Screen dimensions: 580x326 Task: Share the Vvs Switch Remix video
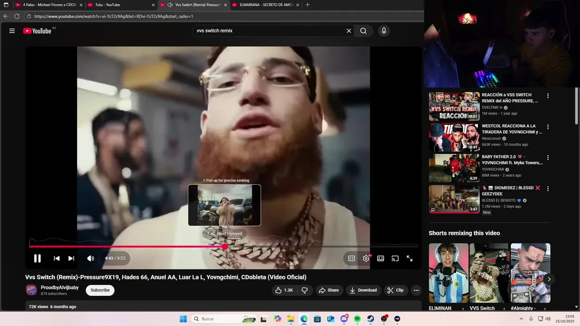(x=329, y=290)
